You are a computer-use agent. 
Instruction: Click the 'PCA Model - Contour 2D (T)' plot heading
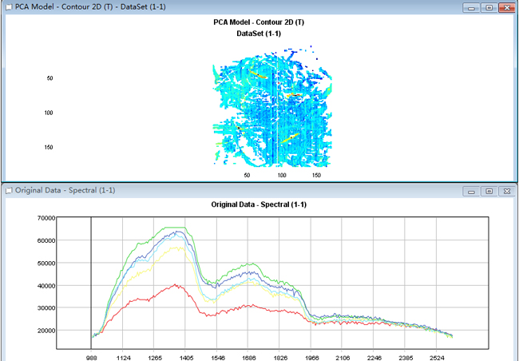(x=259, y=22)
